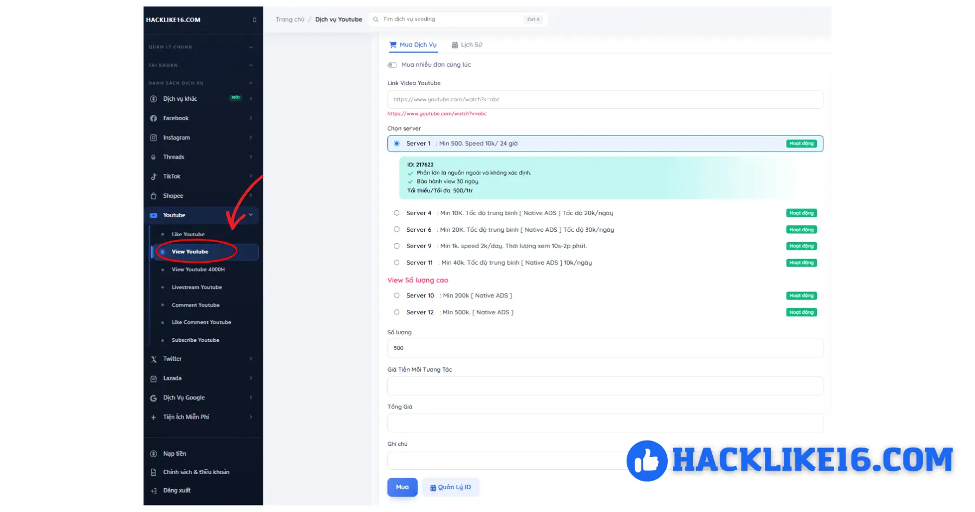Click the calendar icon on Lịch Sử
This screenshot has height=512, width=975.
coord(455,45)
